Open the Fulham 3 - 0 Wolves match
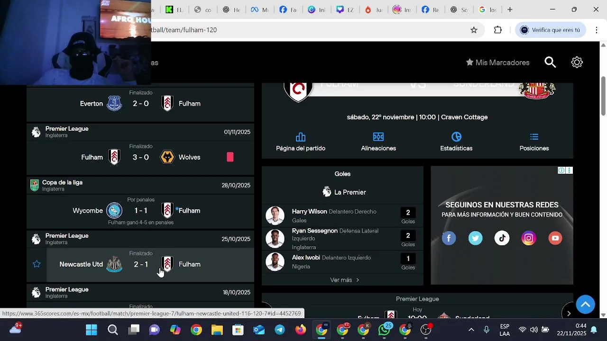Image resolution: width=607 pixels, height=341 pixels. [x=140, y=157]
